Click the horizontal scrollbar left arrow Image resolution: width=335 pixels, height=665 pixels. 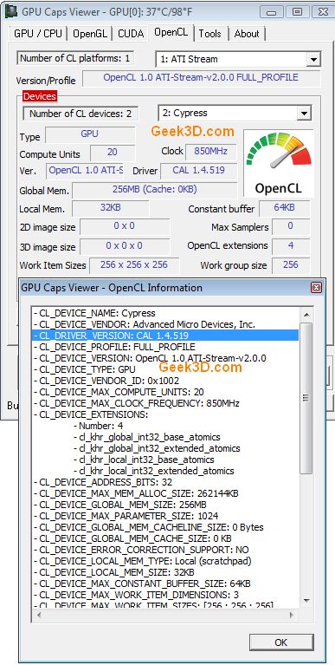pos(39,615)
